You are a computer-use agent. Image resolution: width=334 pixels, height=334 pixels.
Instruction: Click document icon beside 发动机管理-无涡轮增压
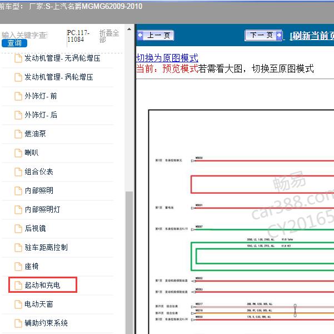pos(18,58)
